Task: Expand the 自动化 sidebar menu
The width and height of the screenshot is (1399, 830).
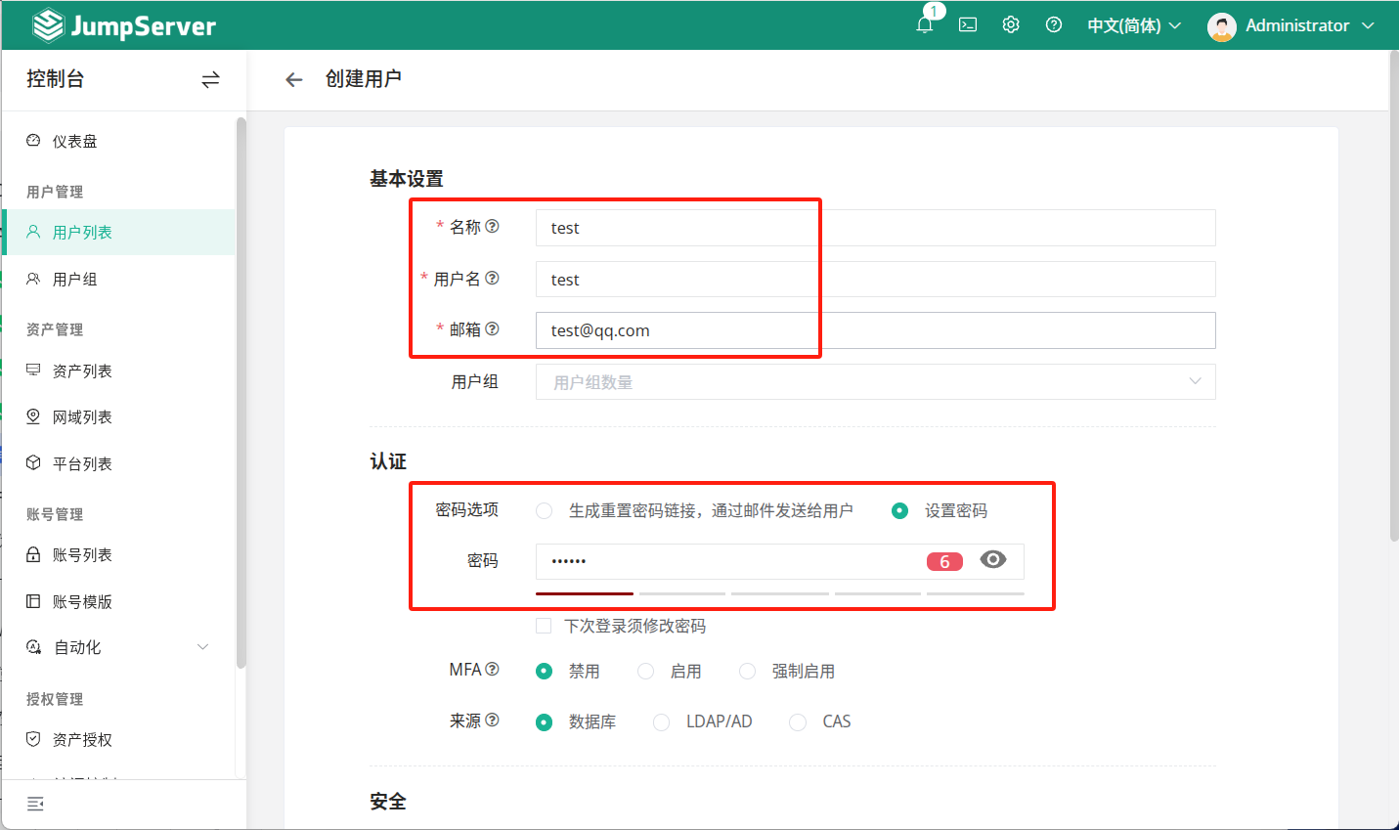Action: [x=118, y=647]
